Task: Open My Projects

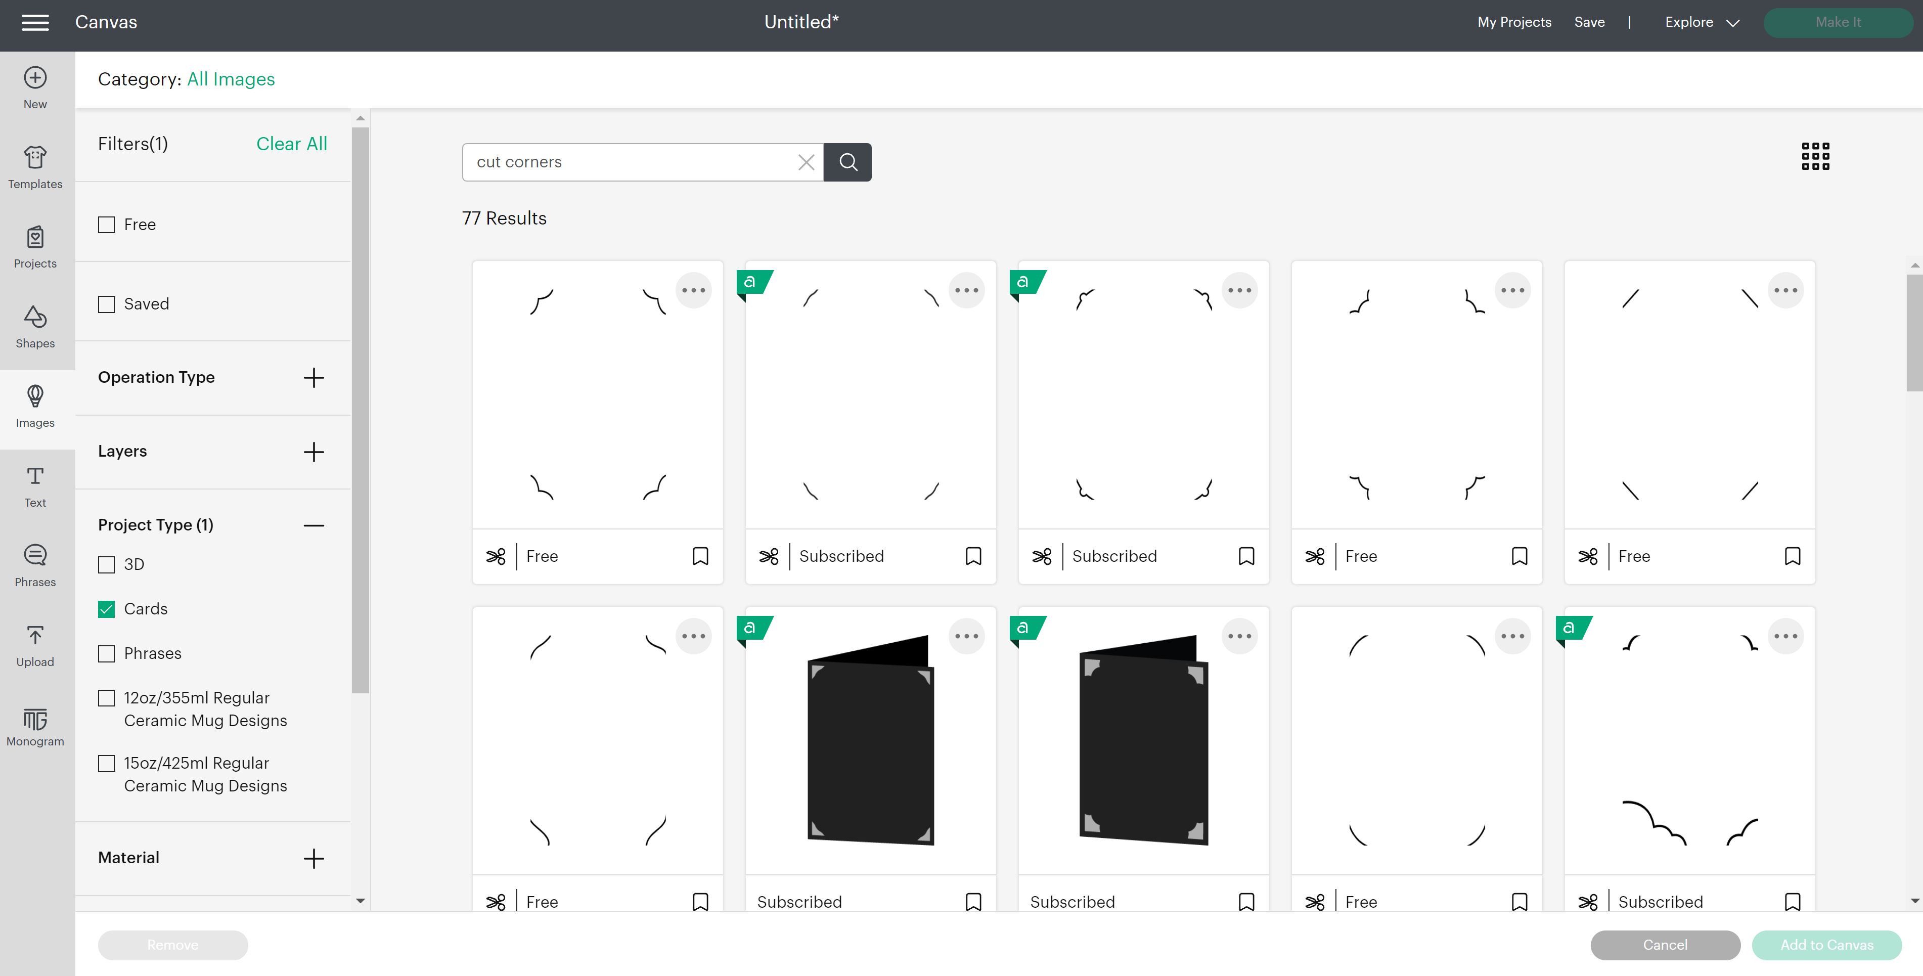Action: [x=1513, y=22]
